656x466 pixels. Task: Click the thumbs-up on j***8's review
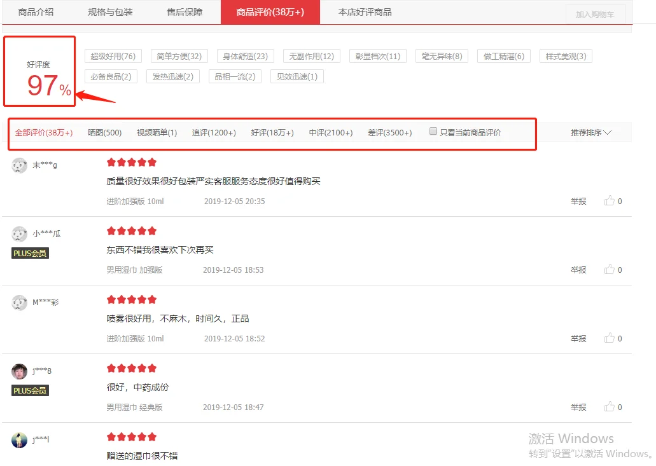610,407
